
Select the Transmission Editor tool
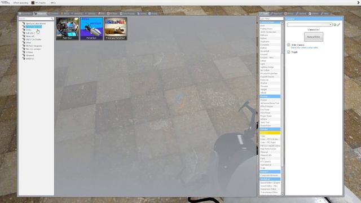[x=270, y=192]
